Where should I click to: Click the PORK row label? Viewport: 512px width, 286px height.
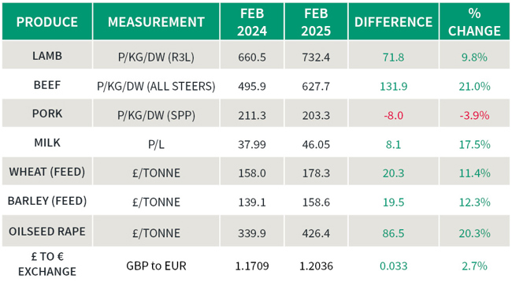47,113
